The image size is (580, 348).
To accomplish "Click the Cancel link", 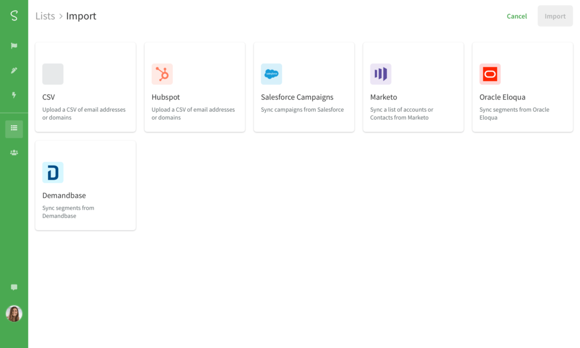I will (517, 16).
